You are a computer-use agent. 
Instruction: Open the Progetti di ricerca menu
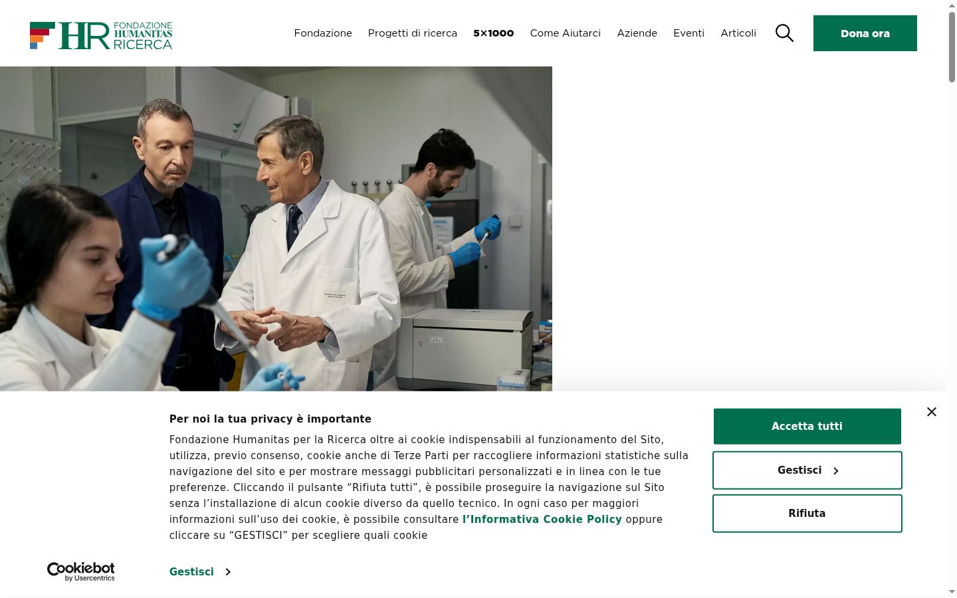[x=413, y=33]
